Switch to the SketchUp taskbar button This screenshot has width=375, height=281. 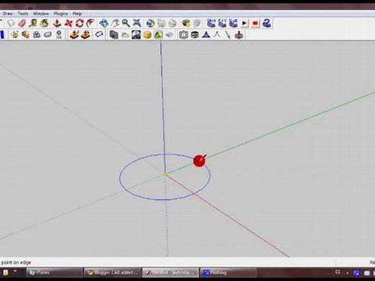click(170, 272)
